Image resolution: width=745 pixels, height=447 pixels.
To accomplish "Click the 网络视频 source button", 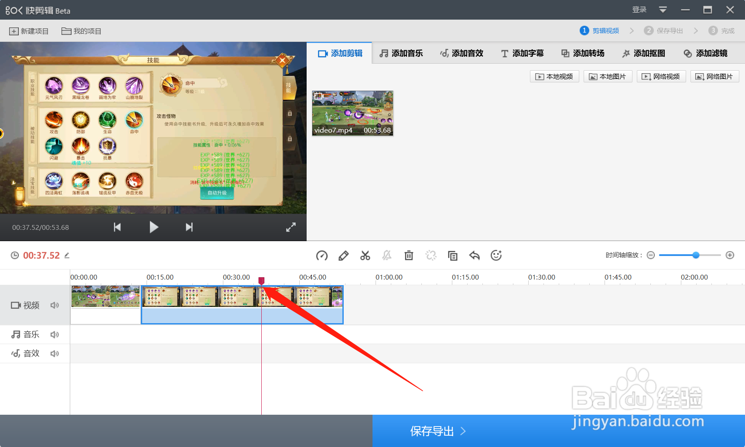I will point(661,76).
